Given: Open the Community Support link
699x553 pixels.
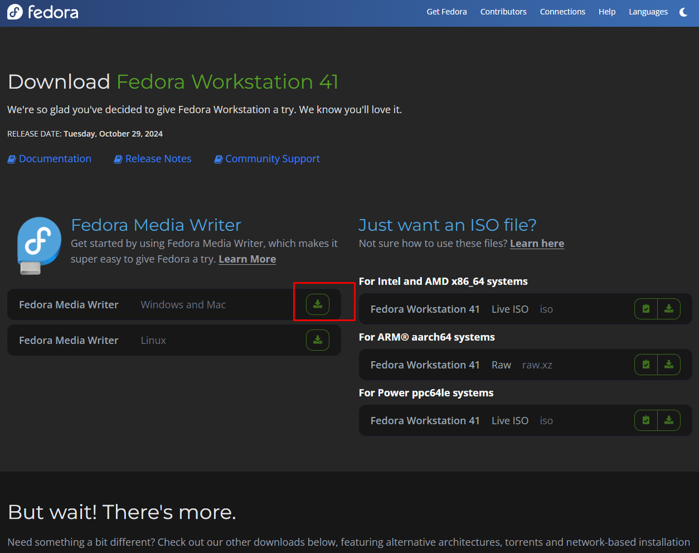Looking at the screenshot, I should (x=273, y=159).
